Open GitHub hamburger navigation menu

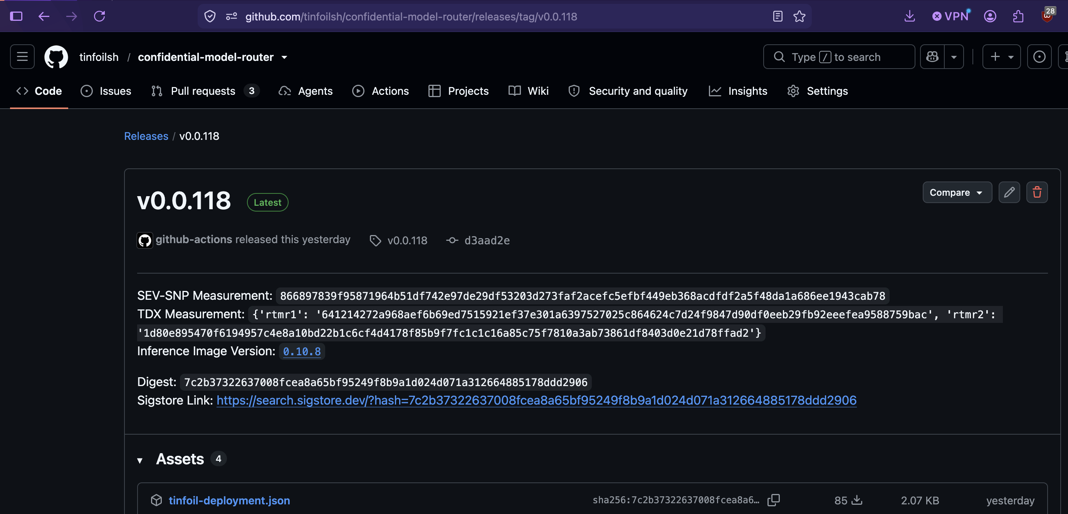22,56
